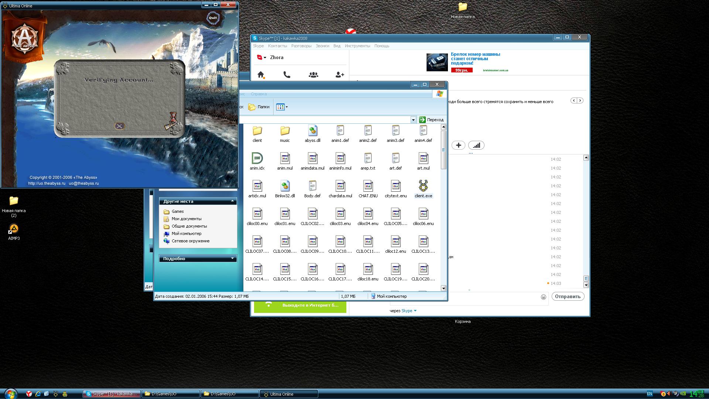The width and height of the screenshot is (709, 399).
Task: Select the anim.idx file
Action: click(257, 161)
